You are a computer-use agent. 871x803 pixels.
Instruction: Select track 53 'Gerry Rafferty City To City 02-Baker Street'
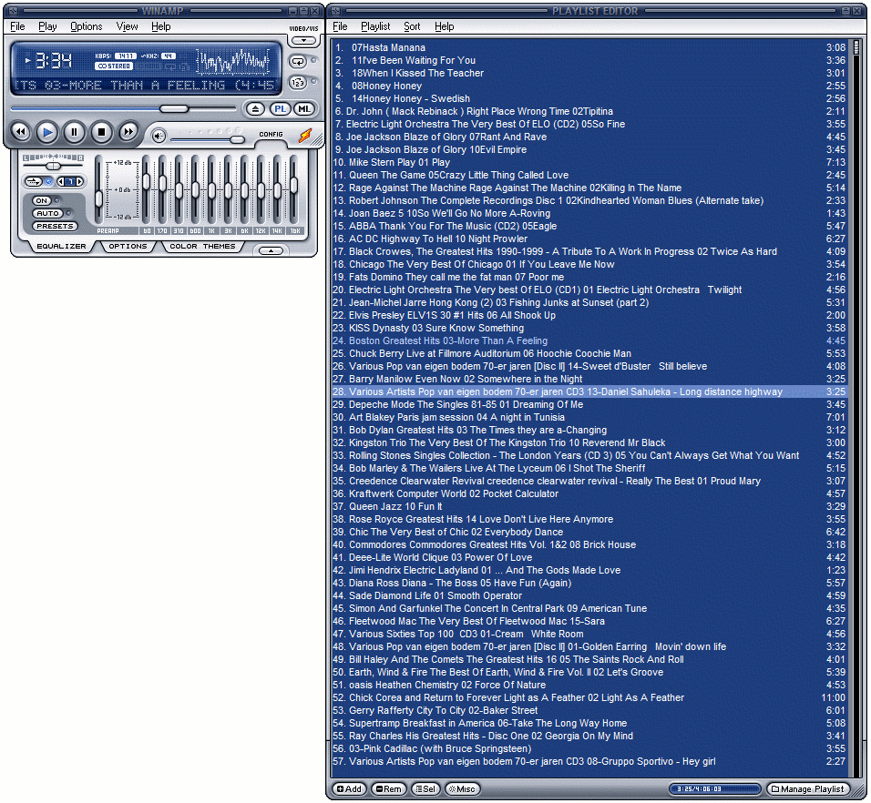point(589,711)
